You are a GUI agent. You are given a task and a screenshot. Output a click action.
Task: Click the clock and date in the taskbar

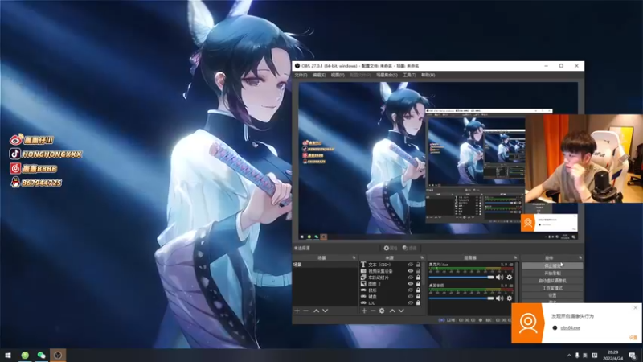(612, 356)
